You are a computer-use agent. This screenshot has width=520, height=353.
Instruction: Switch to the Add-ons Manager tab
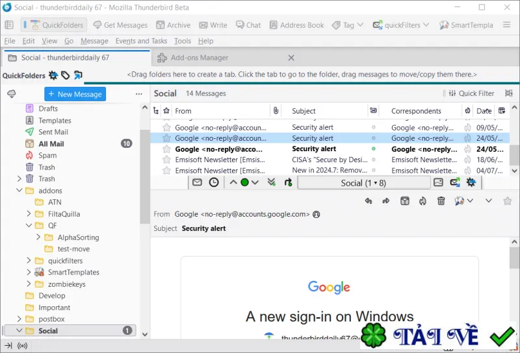(219, 58)
